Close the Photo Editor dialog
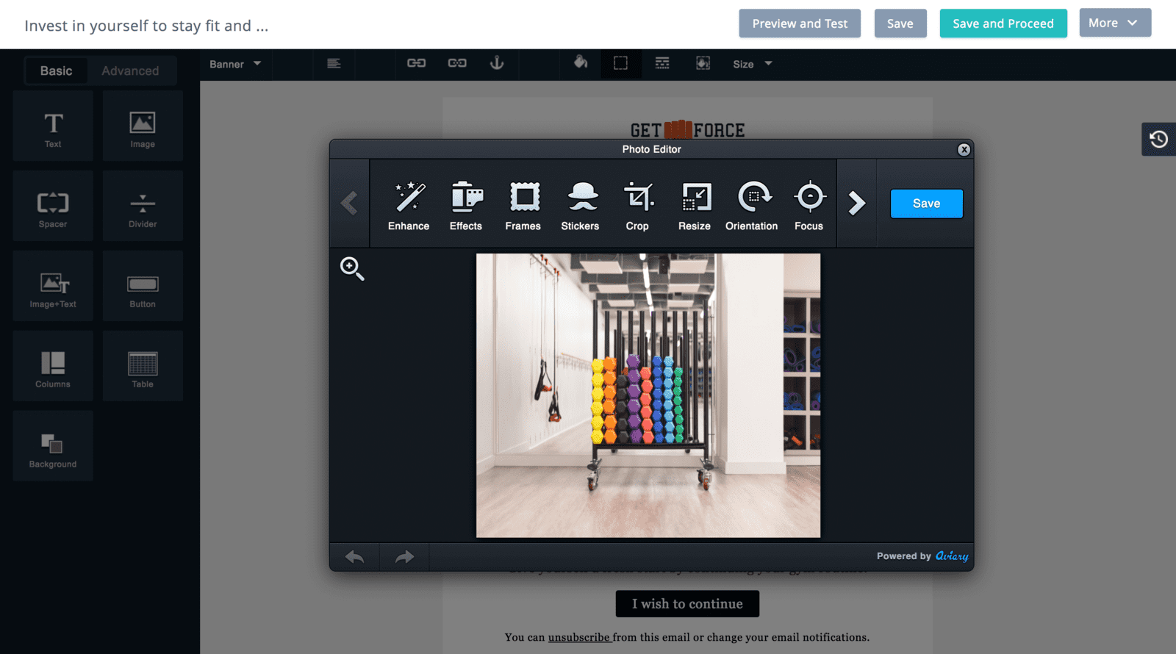The width and height of the screenshot is (1176, 654). [x=964, y=149]
